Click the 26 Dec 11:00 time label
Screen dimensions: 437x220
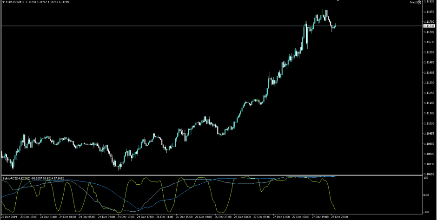tap(165, 217)
